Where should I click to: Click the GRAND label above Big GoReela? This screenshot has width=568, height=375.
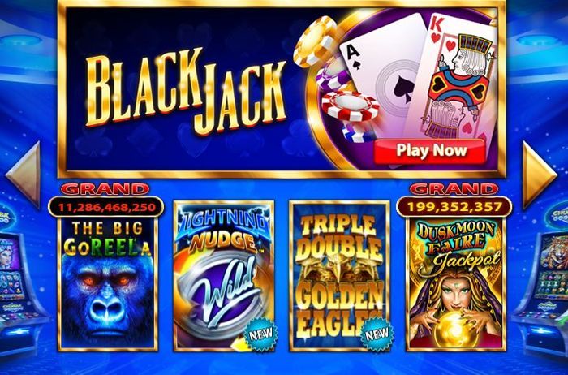point(105,189)
